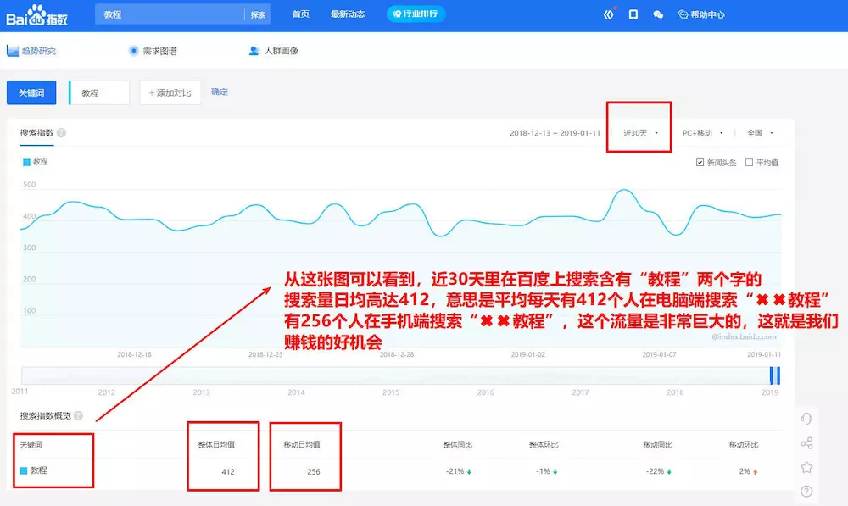
Task: Select the 搜索指数 tab
Action: pos(36,133)
